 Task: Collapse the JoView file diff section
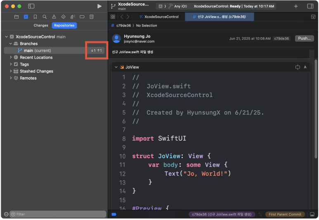[x=116, y=67]
